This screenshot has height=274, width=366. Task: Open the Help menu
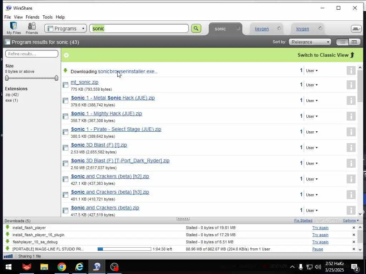[x=60, y=17]
